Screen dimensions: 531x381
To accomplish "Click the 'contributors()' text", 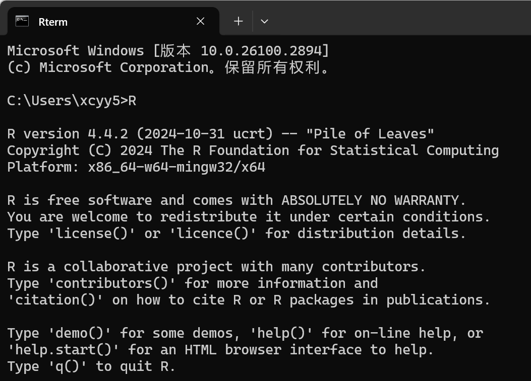I will tap(112, 283).
